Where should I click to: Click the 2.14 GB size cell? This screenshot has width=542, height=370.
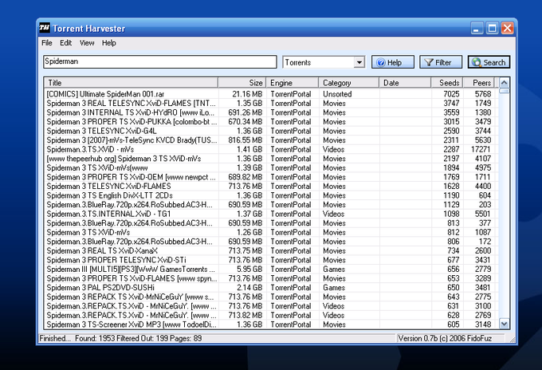(x=249, y=288)
